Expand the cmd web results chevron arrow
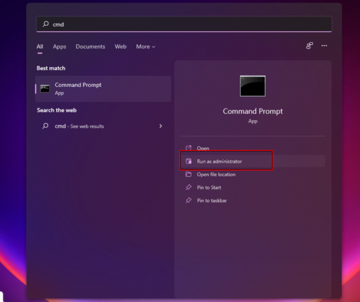 click(161, 126)
